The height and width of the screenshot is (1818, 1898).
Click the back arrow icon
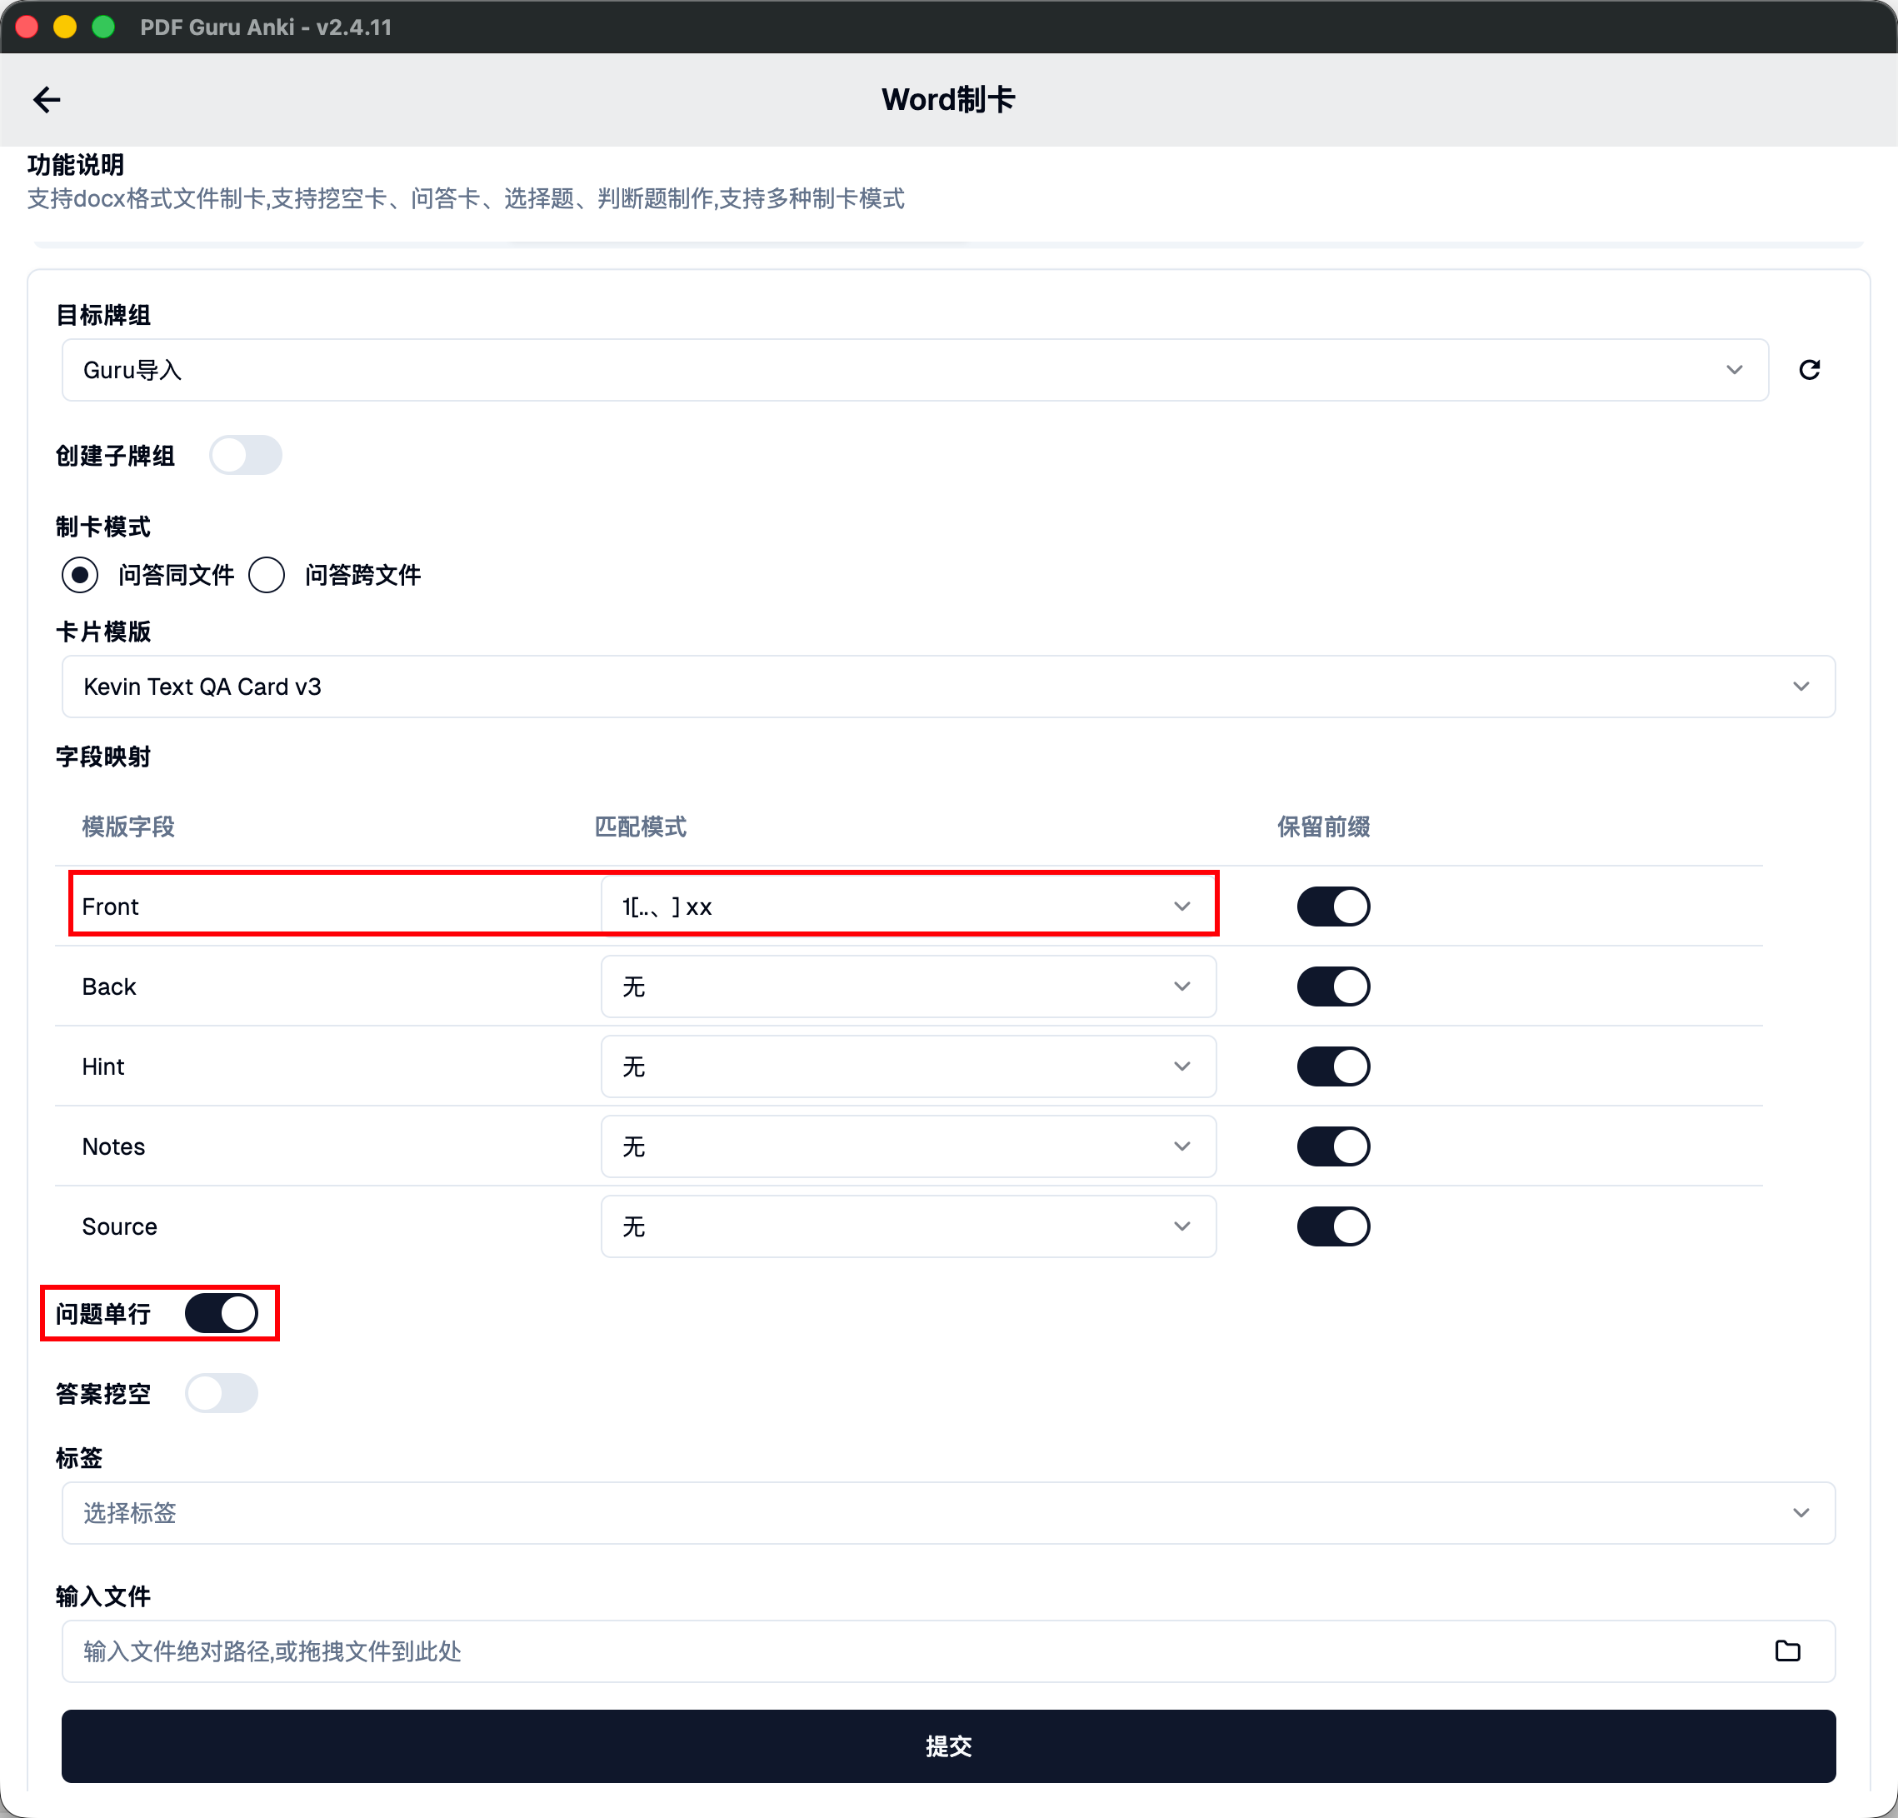coord(47,100)
